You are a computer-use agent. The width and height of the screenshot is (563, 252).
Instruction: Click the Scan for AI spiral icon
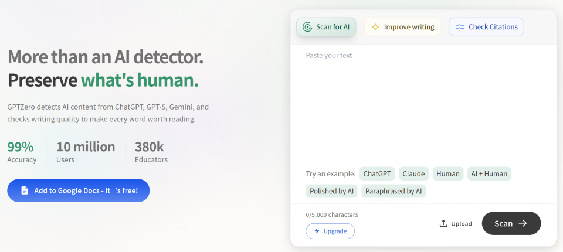coord(307,27)
